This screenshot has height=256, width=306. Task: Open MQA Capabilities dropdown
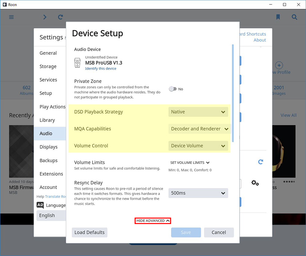199,129
